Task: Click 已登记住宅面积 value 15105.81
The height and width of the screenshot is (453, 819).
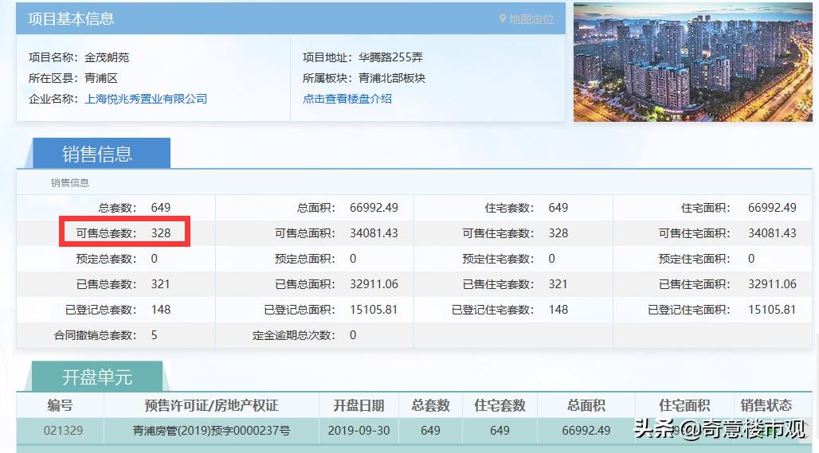Action: pyautogui.click(x=772, y=310)
